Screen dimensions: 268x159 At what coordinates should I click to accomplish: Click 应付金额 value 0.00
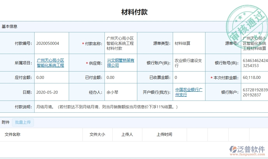(x=40, y=78)
